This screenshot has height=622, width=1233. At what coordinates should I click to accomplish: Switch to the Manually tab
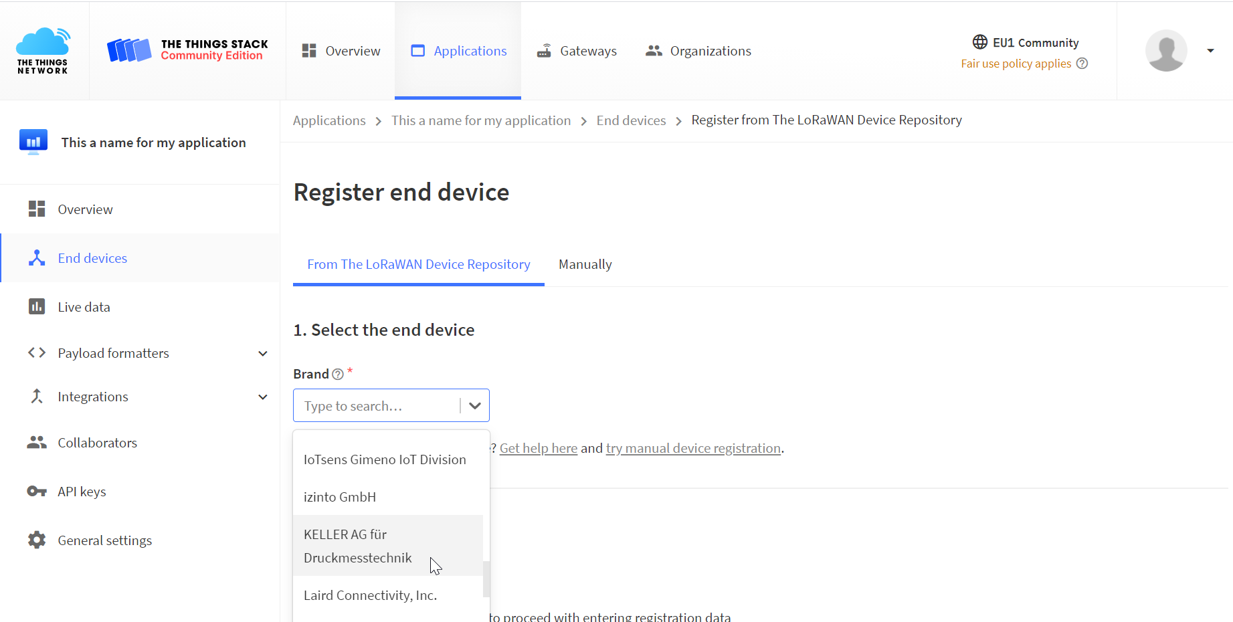pyautogui.click(x=585, y=265)
